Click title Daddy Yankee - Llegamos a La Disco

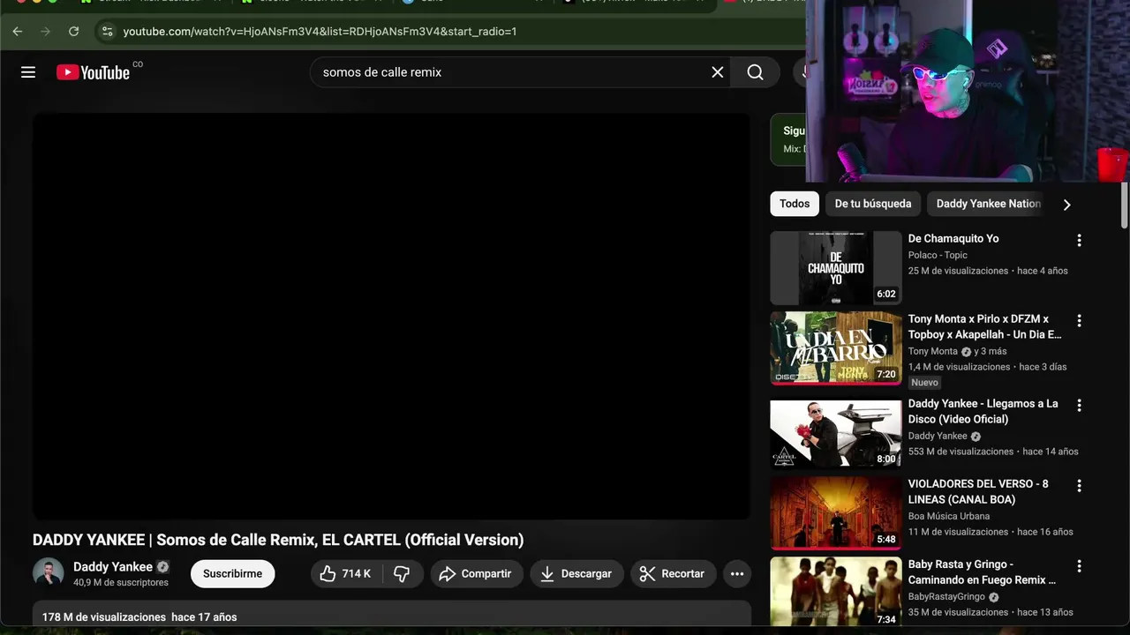tap(983, 411)
